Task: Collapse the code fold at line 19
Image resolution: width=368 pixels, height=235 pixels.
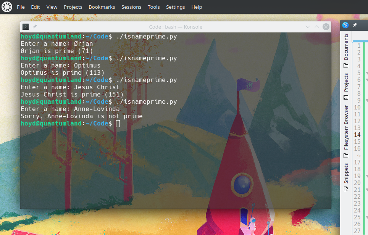Action: tap(366, 176)
